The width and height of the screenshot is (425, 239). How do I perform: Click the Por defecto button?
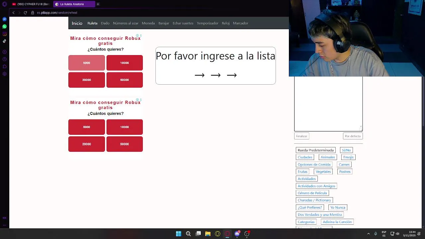(x=353, y=136)
